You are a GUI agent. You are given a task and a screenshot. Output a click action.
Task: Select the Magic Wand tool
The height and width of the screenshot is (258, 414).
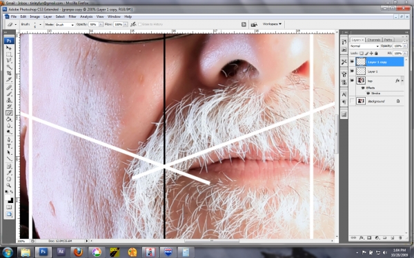[9, 67]
